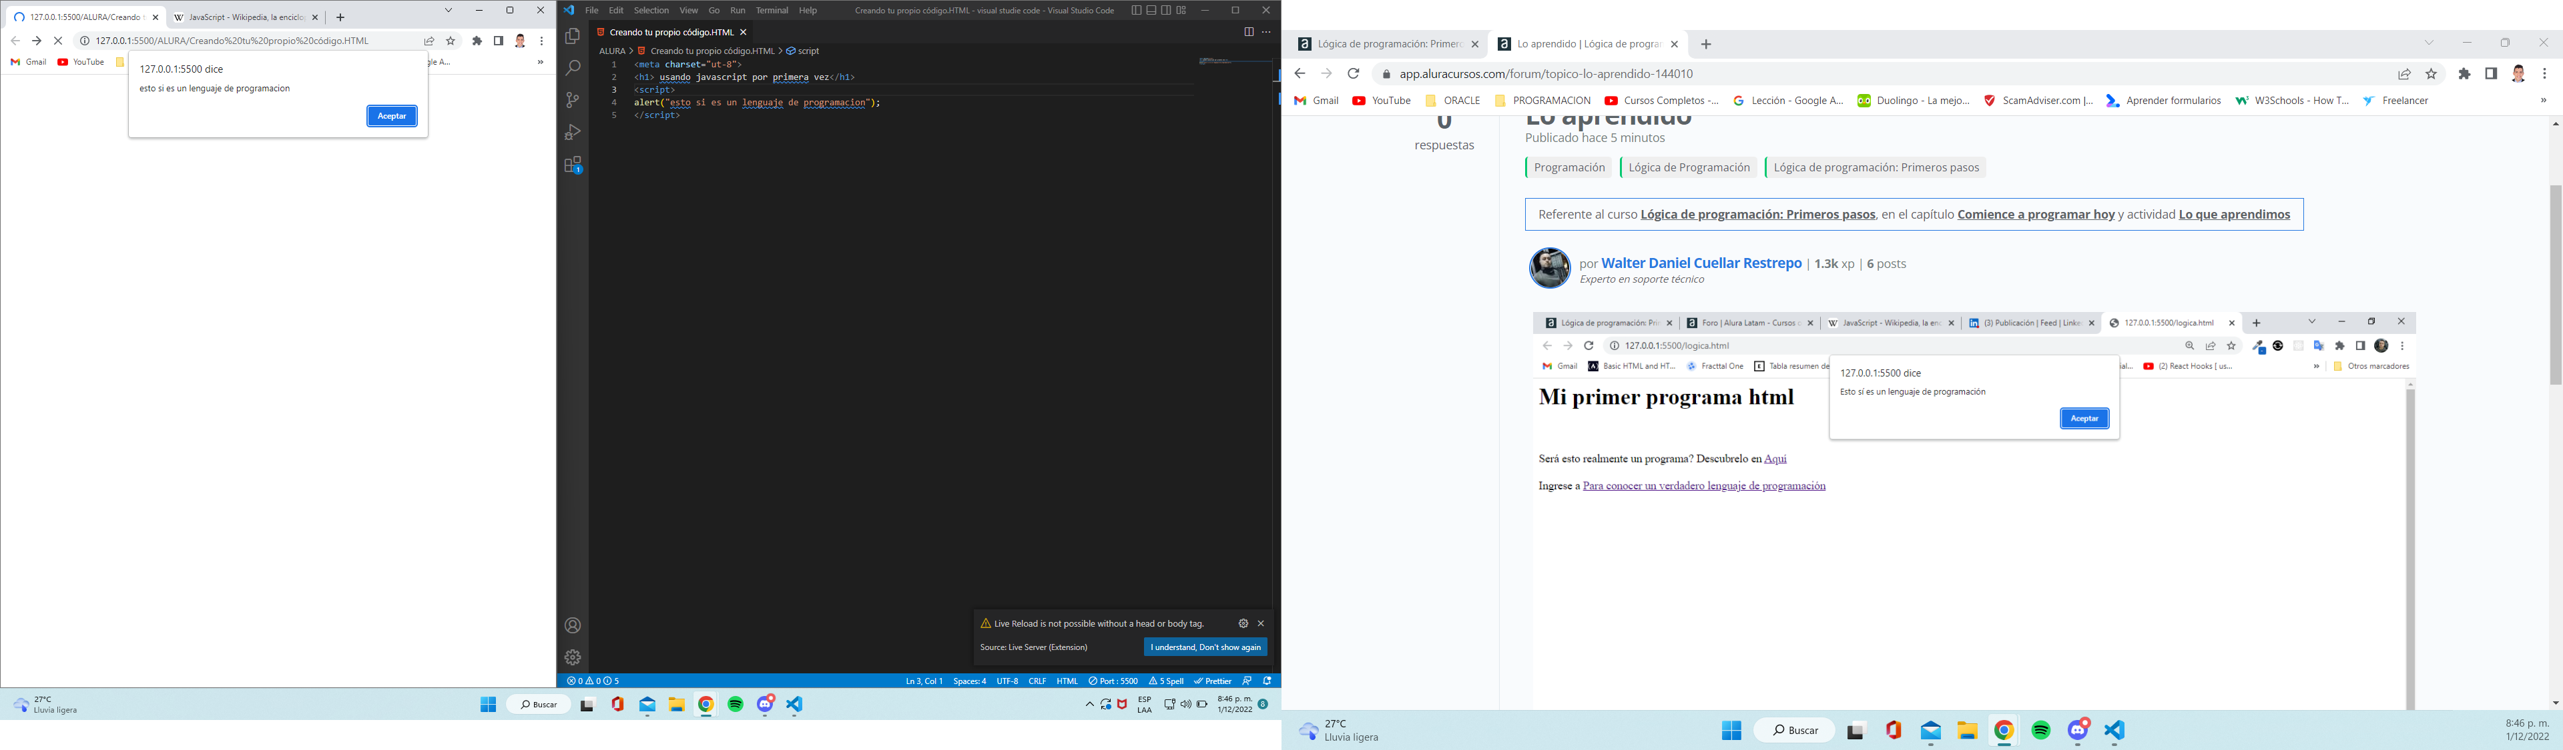Toggle the VS Code Secondary Side Bar

(1166, 10)
